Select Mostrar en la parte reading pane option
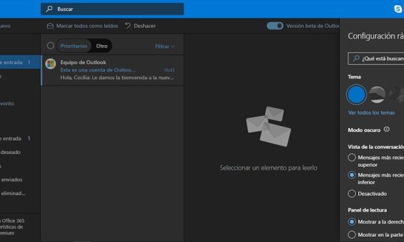This screenshot has height=242, width=404. (x=352, y=234)
